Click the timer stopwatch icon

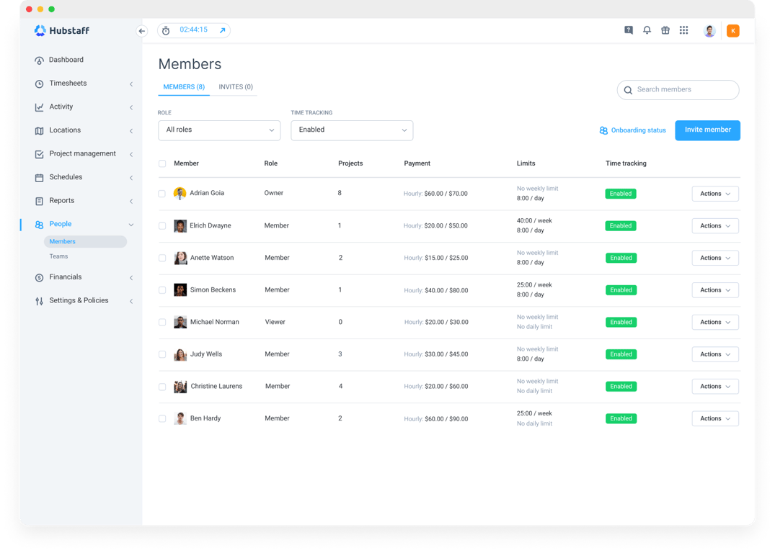(165, 31)
